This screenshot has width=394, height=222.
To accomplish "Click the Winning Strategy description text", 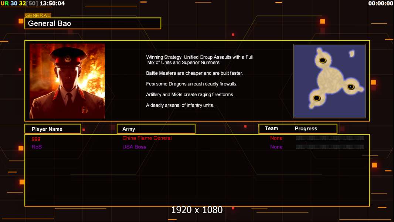I will click(x=199, y=60).
